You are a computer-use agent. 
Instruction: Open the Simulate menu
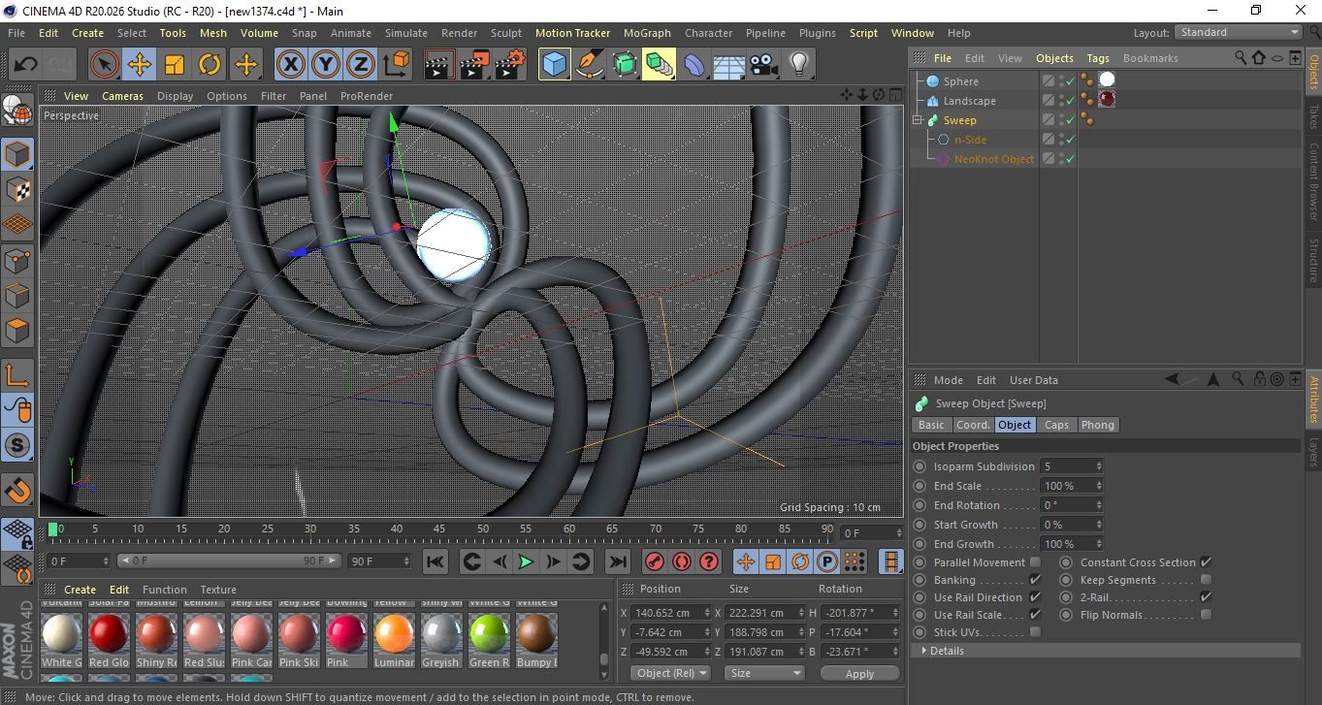(x=406, y=33)
